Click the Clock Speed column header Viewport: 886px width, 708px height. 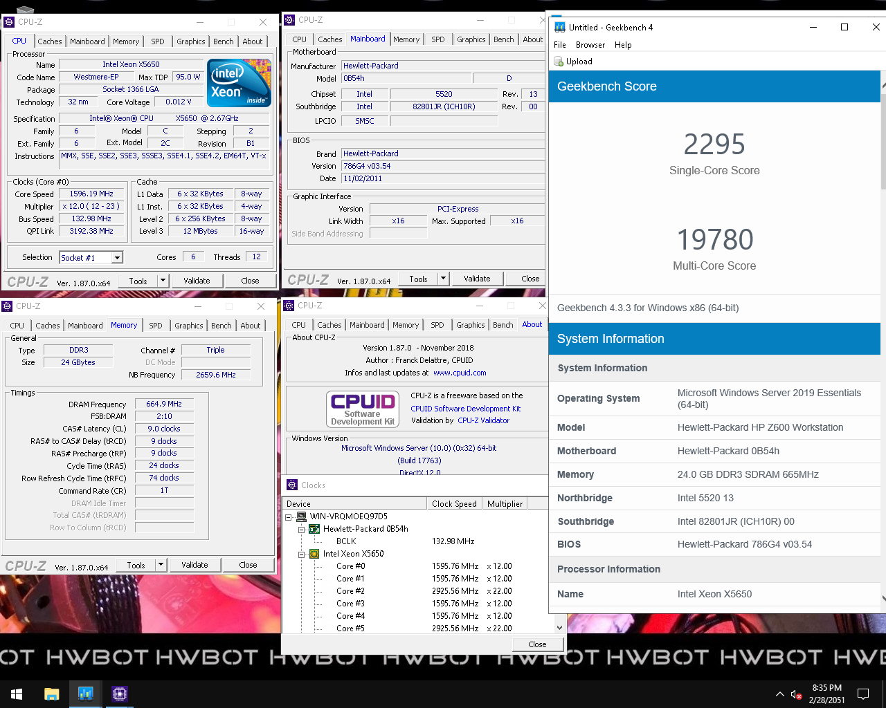[x=454, y=504]
